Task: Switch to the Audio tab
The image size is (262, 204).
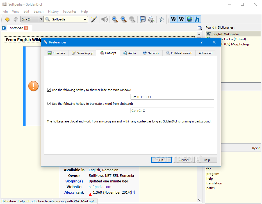Action: [130, 53]
